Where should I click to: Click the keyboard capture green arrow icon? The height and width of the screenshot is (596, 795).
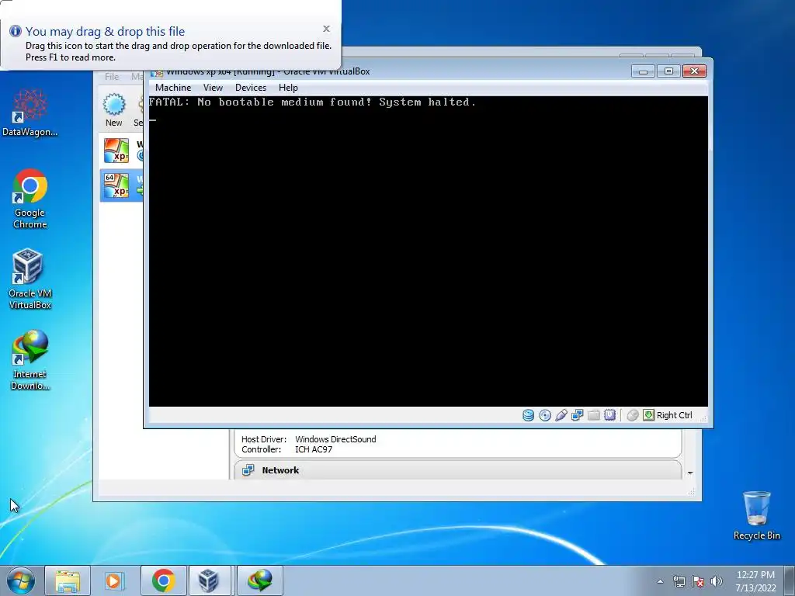(x=648, y=415)
